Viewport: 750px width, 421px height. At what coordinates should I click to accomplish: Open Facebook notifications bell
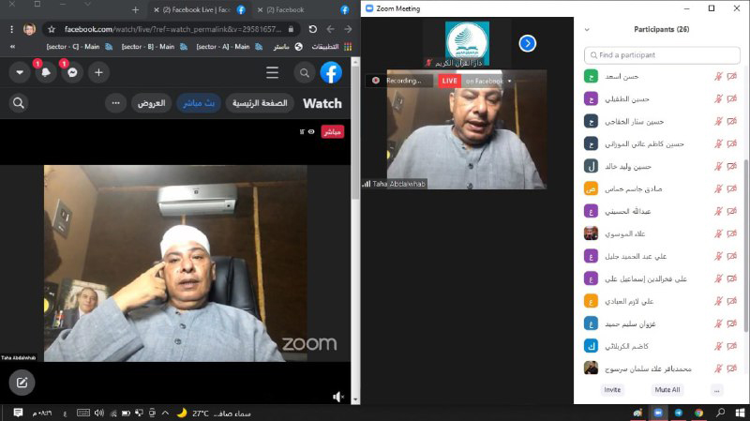[46, 73]
